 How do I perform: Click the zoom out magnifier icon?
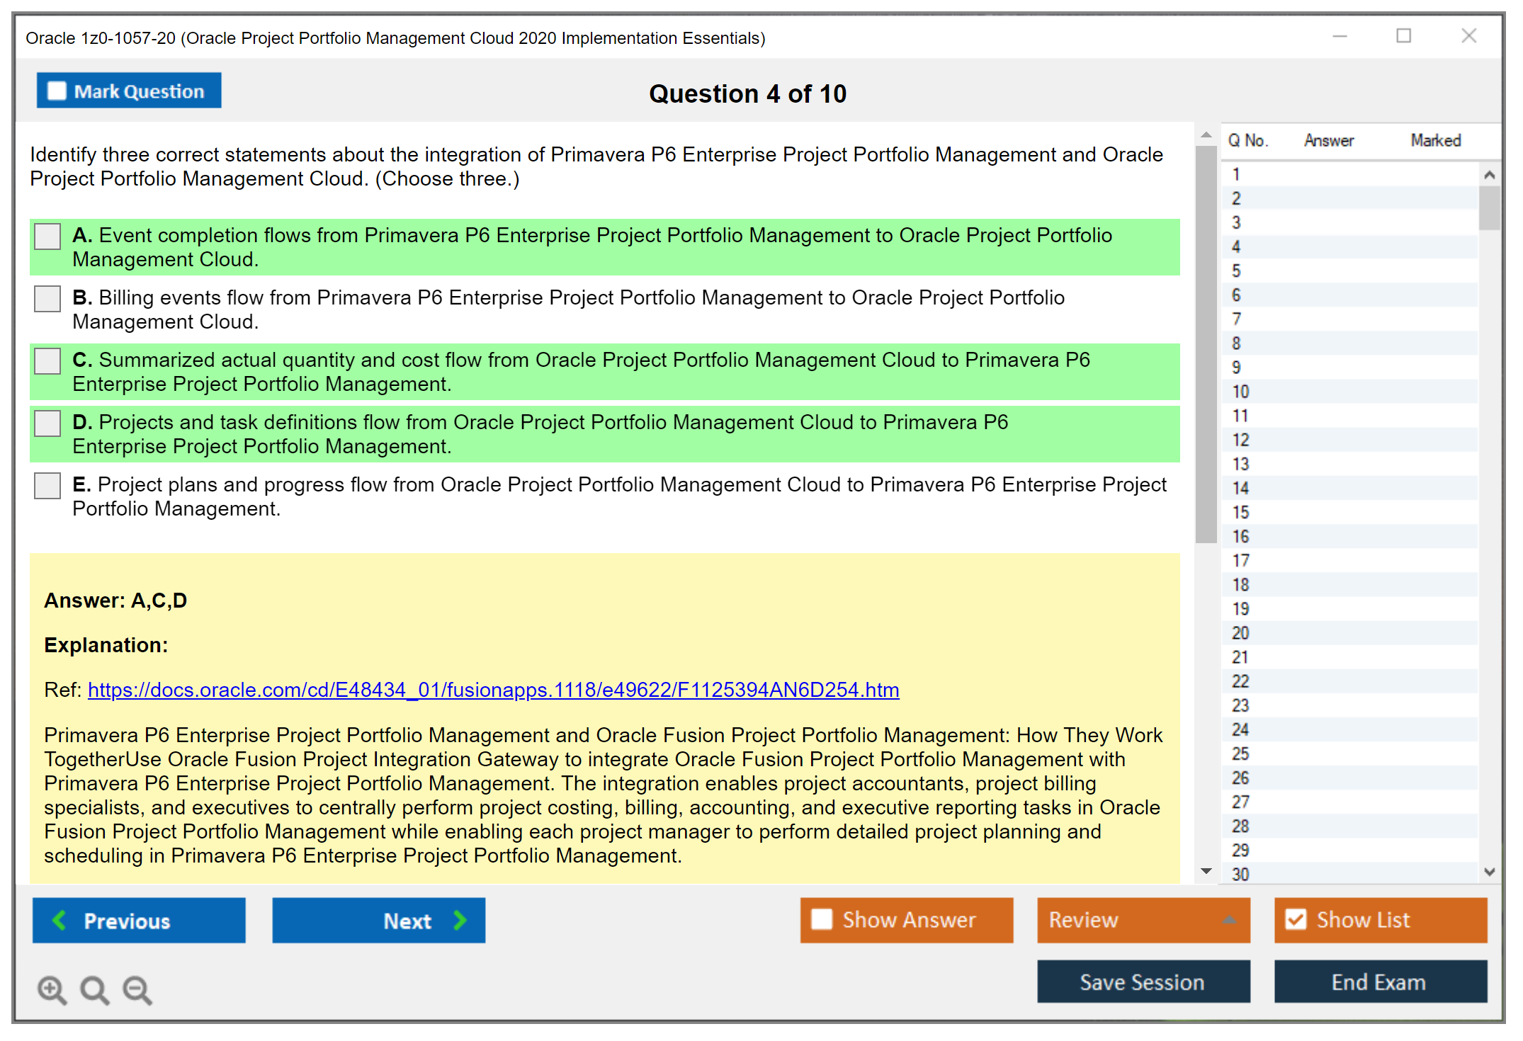click(137, 989)
